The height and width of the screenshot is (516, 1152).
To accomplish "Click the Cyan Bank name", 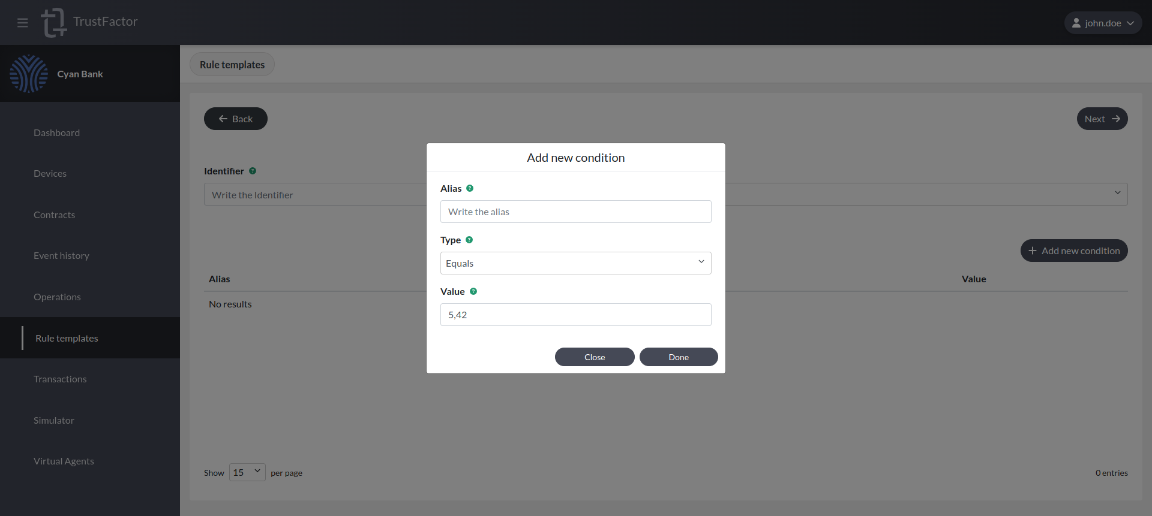I will pyautogui.click(x=80, y=74).
